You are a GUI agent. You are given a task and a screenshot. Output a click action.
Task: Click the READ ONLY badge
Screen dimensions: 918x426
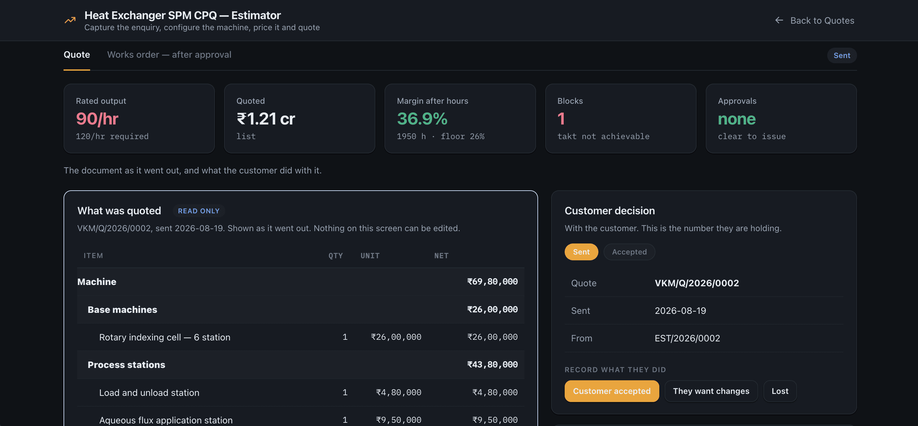point(199,211)
